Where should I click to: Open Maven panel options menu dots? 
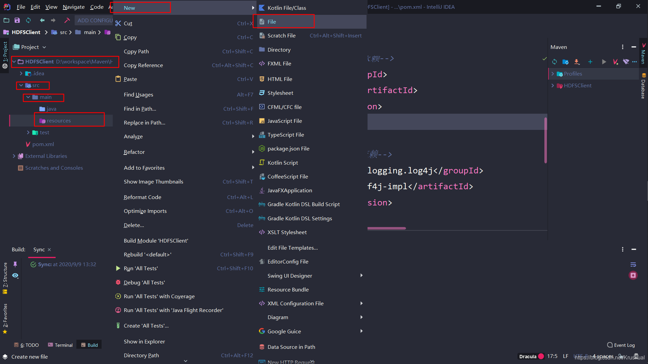[623, 47]
